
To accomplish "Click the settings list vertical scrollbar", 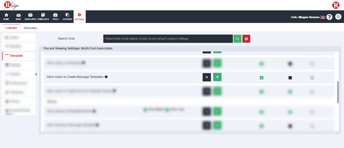I will pyautogui.click(x=338, y=92).
